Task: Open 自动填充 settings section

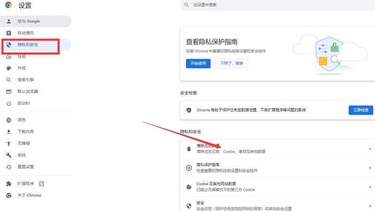Action: click(26, 33)
